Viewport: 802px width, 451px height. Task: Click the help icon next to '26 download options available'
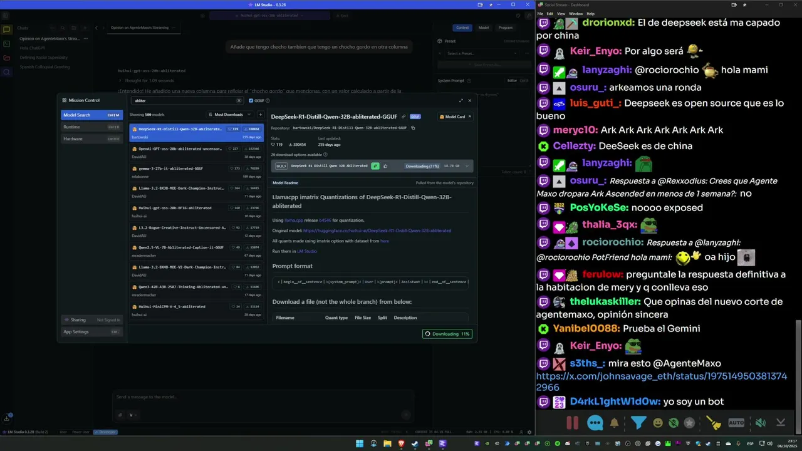click(x=325, y=154)
